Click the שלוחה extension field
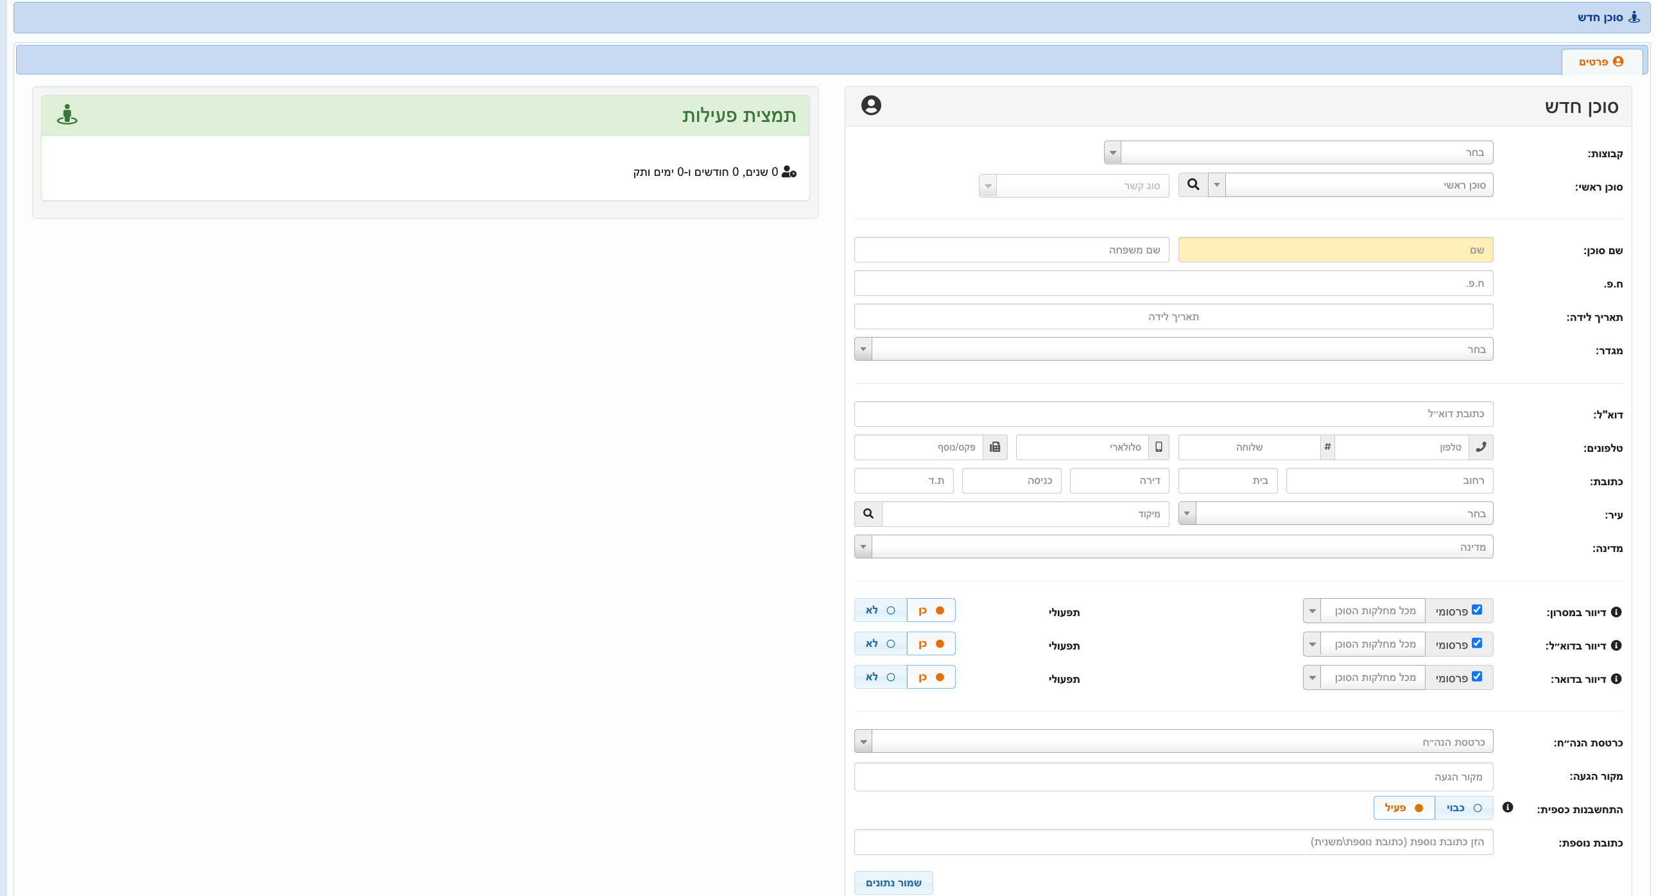Image resolution: width=1656 pixels, height=896 pixels. (x=1250, y=447)
